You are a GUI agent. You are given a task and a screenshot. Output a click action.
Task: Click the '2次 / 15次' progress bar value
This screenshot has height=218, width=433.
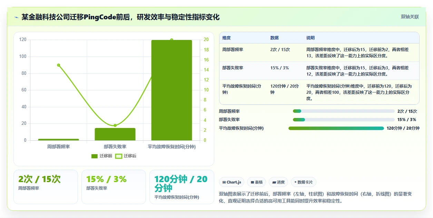[407, 111]
